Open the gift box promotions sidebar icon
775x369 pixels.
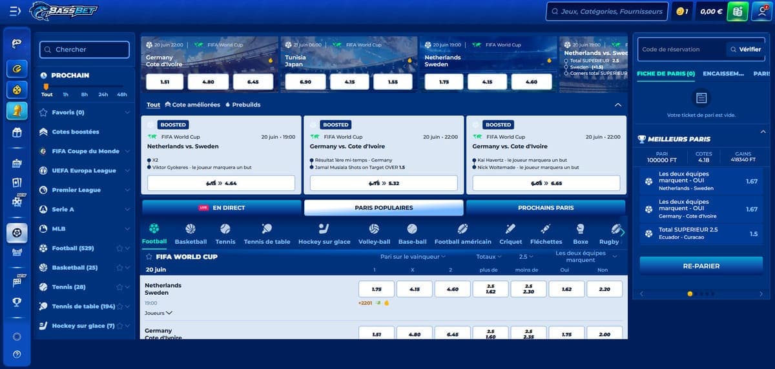coord(17,132)
